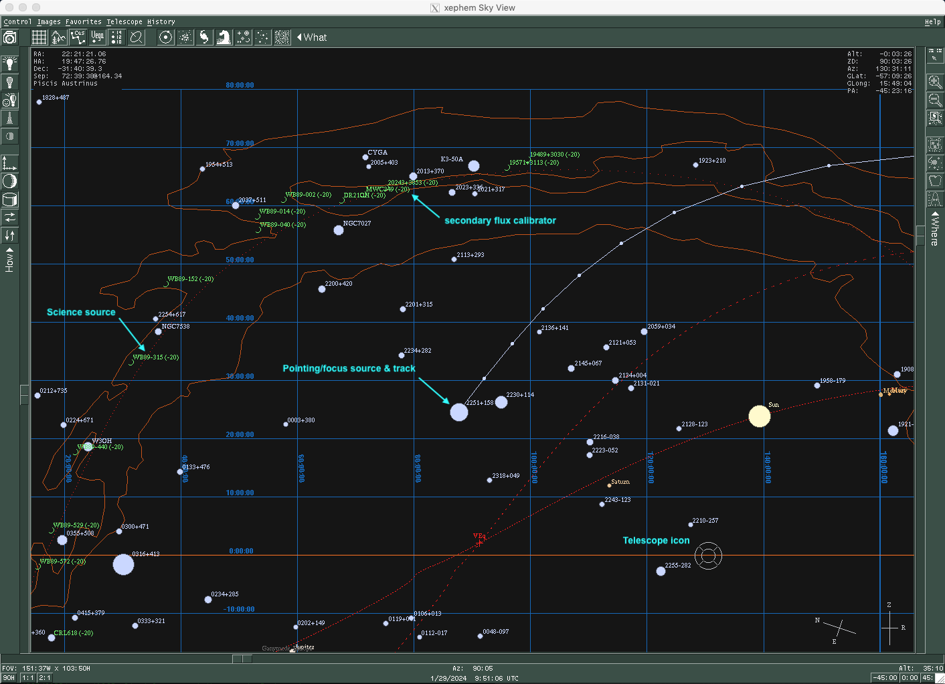Image resolution: width=945 pixels, height=684 pixels.
Task: Toggle the cylindrical projection icon
Action: [x=9, y=199]
